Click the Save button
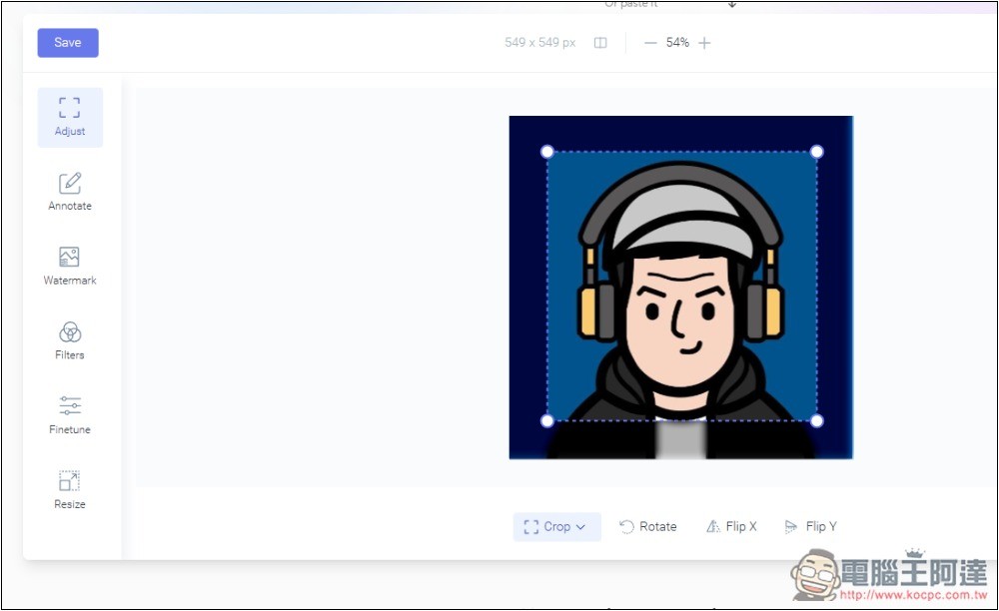This screenshot has height=611, width=999. pyautogui.click(x=68, y=43)
